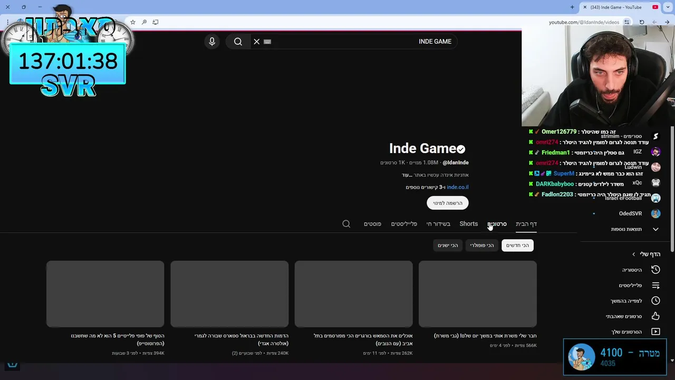Open thumbnail of הדמות החדשה בבראול סטארס video
This screenshot has height=380, width=675.
coord(229,294)
